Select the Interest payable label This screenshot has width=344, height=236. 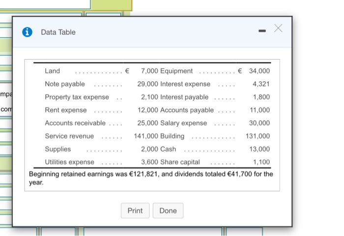coord(184,97)
